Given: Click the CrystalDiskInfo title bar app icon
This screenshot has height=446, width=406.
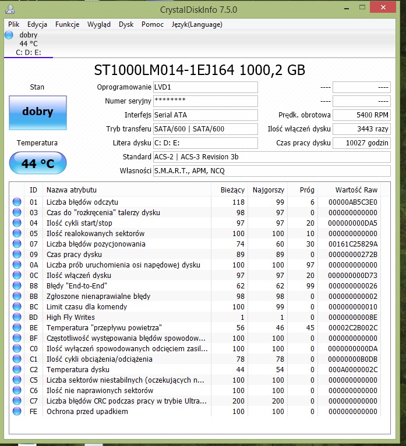Looking at the screenshot, I should tap(10, 9).
